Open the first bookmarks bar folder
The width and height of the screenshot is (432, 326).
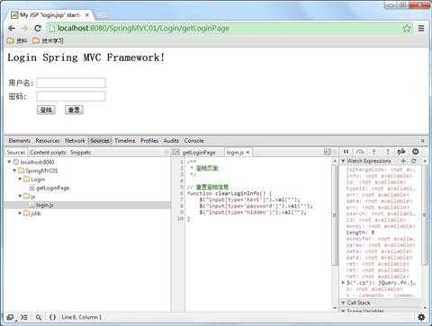coord(17,40)
